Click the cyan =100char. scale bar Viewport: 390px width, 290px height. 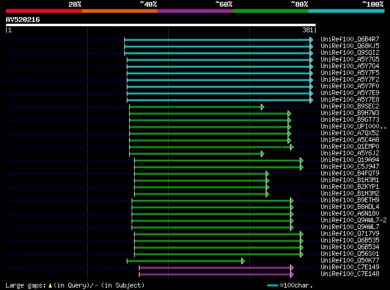coord(272,286)
